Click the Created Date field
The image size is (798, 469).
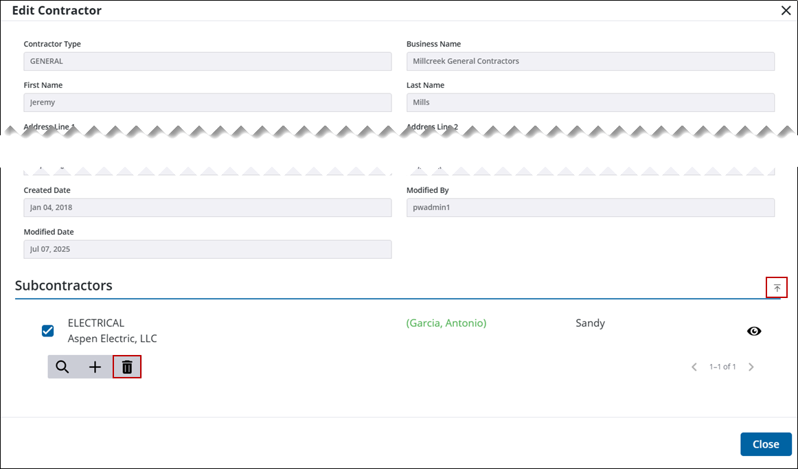(207, 207)
